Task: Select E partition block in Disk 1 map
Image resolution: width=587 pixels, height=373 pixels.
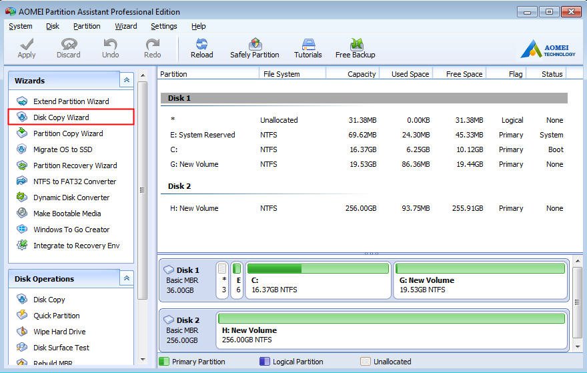Action: click(237, 280)
